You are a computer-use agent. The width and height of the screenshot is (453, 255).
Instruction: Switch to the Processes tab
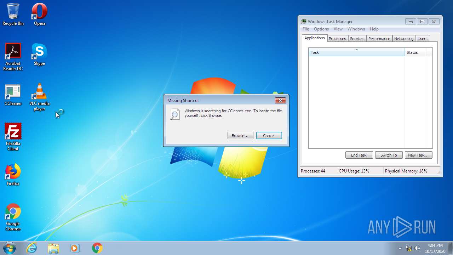[337, 39]
